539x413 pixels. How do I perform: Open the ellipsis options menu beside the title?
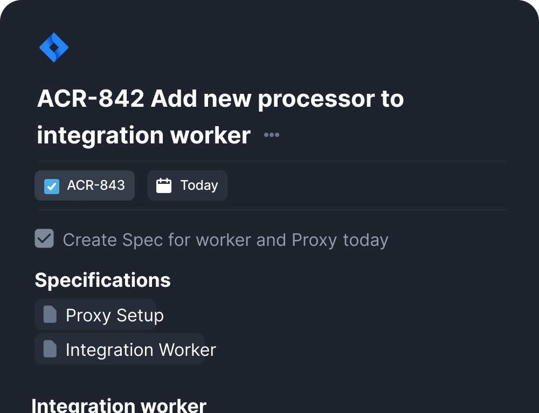[271, 135]
